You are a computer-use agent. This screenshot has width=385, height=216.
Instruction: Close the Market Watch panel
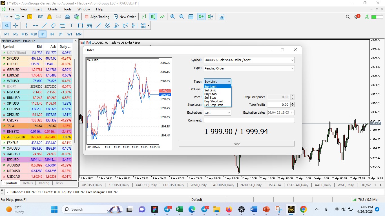coord(75,41)
